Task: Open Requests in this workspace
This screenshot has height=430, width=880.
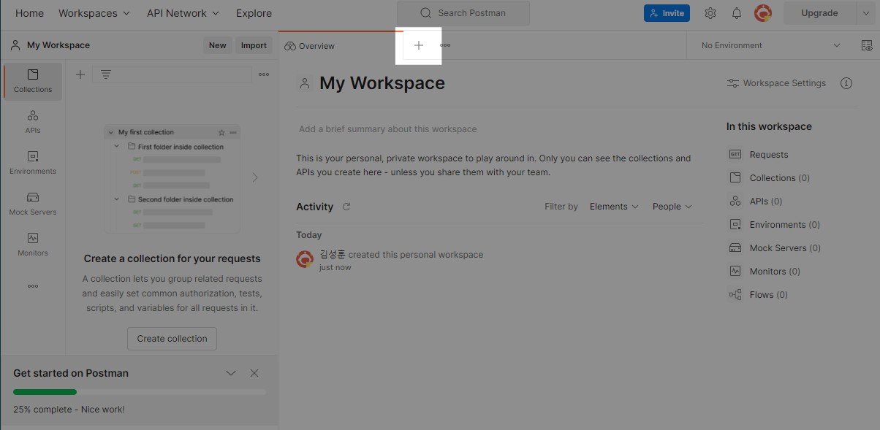Action: [759, 155]
